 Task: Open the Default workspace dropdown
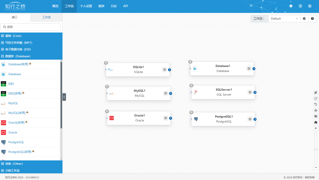coord(284,18)
